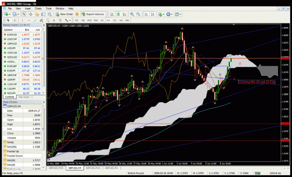Image resolution: width=292 pixels, height=177 pixels.
Task: Select the Horizontal Line drawing tool
Action: (28, 20)
